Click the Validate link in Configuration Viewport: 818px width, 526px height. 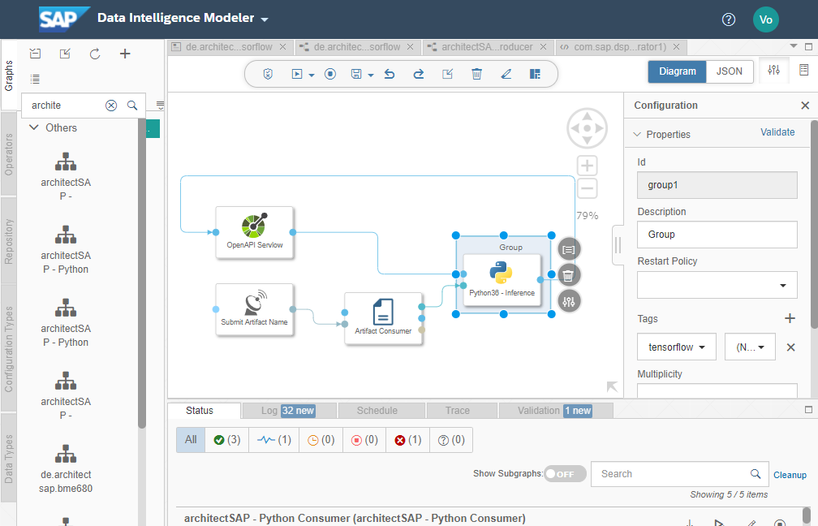[777, 132]
